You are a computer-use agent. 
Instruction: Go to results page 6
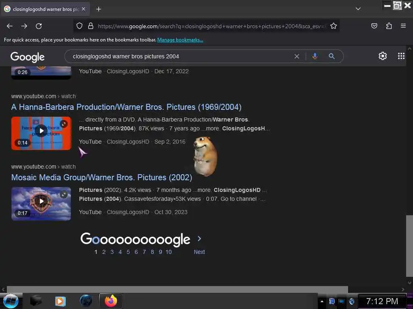136,252
